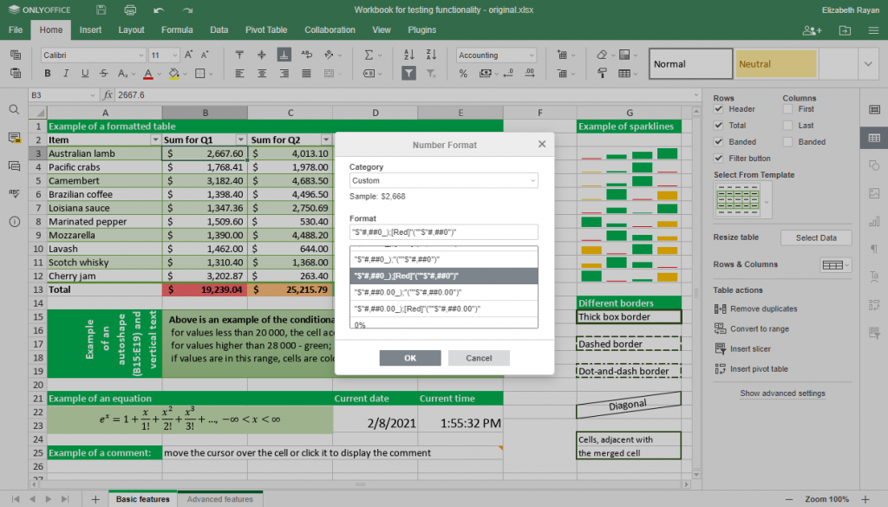Open the Summation (AutoSum) icon
The image size is (888, 507).
click(x=368, y=55)
